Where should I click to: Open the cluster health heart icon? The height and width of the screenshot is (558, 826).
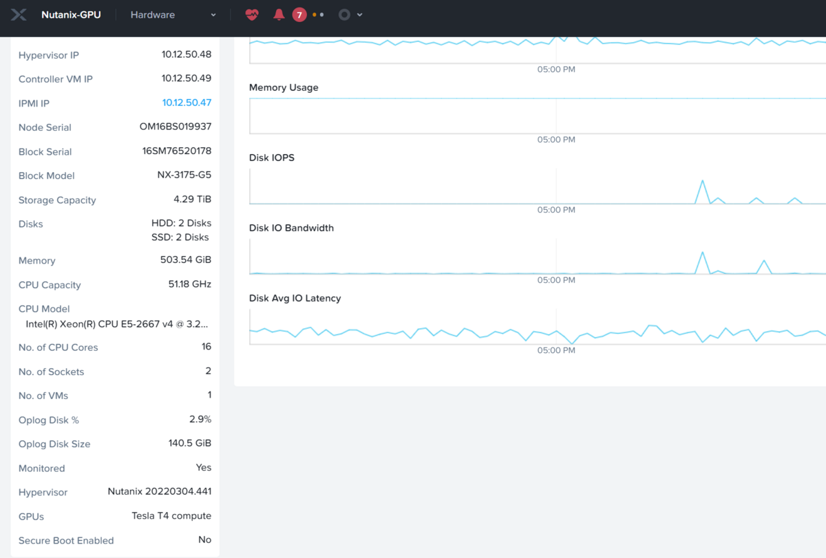point(252,14)
